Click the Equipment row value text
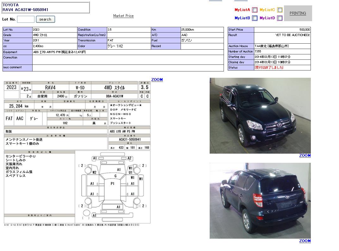This screenshot has height=251, width=339. 59,52
